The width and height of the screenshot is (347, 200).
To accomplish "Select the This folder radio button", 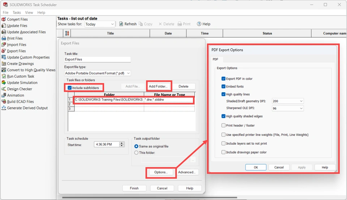I will [136, 153].
